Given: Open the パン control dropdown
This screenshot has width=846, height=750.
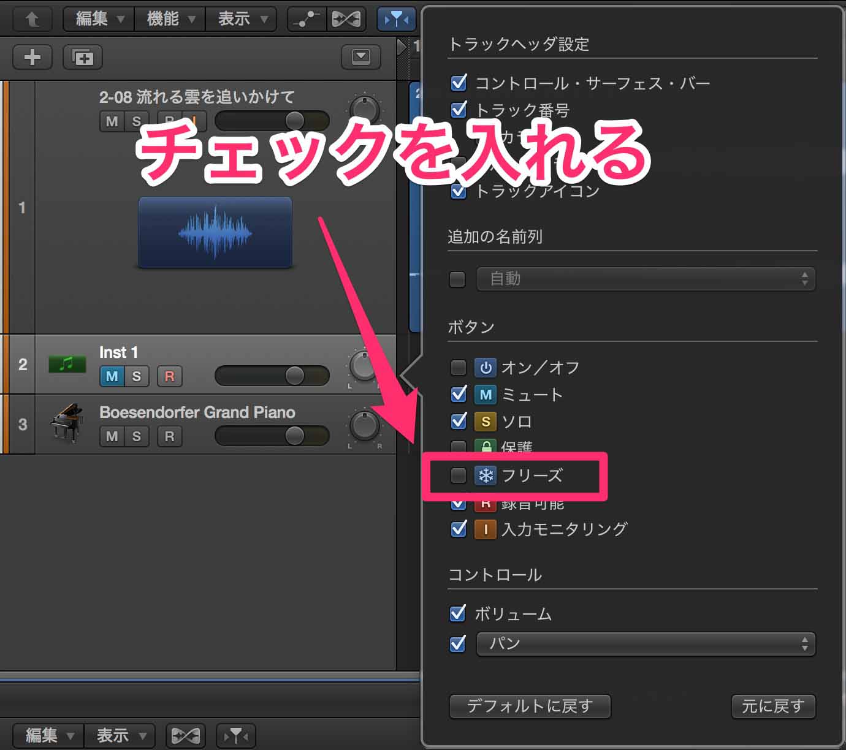Looking at the screenshot, I should click(646, 644).
